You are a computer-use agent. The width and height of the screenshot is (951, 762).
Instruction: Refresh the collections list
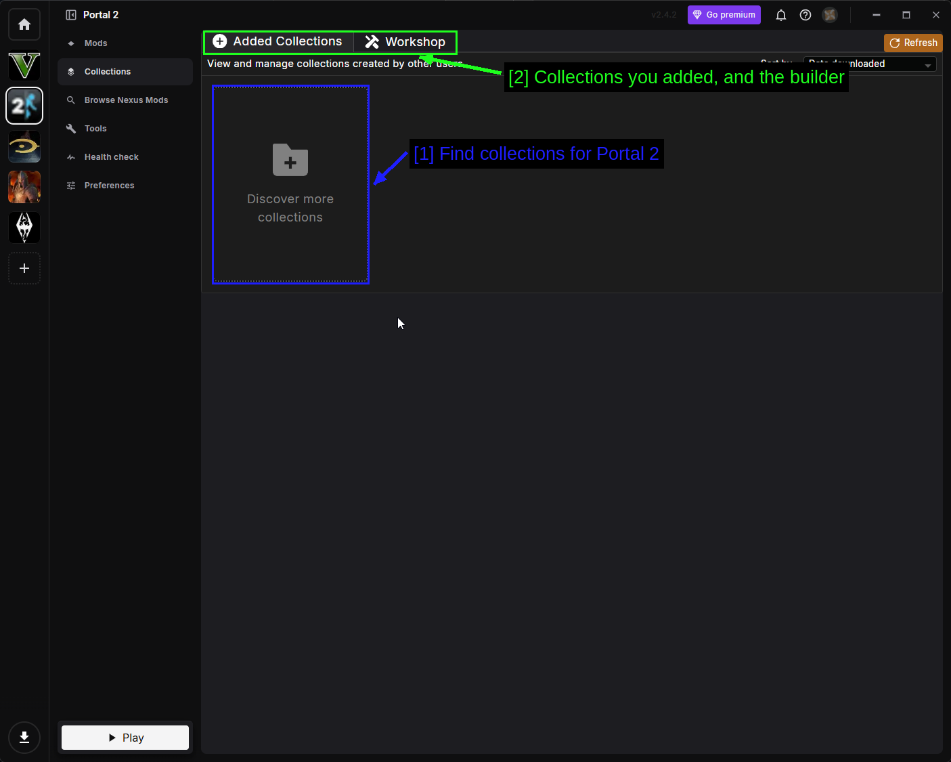913,43
